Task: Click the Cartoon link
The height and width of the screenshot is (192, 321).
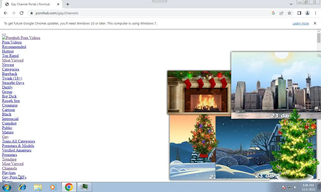Action: 9,110
